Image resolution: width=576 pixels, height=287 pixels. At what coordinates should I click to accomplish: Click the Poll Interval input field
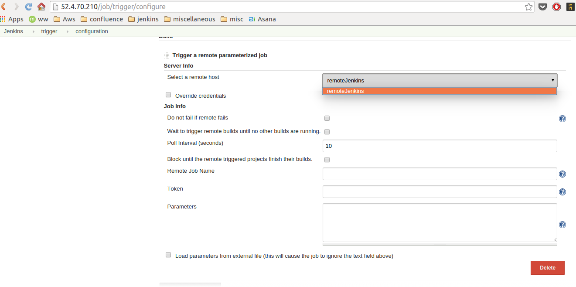click(440, 146)
